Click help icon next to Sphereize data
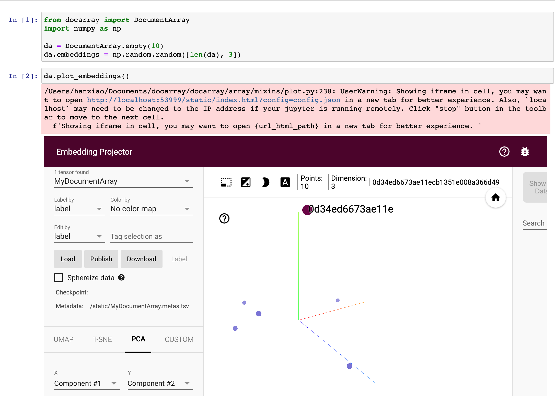The width and height of the screenshot is (555, 396). click(121, 277)
